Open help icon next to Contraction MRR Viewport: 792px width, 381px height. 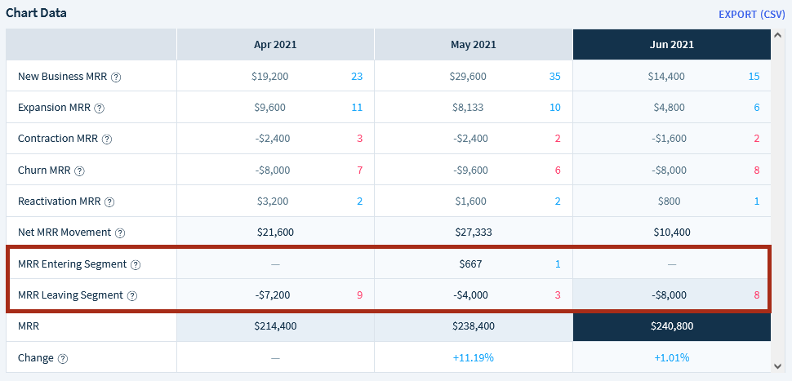[107, 140]
